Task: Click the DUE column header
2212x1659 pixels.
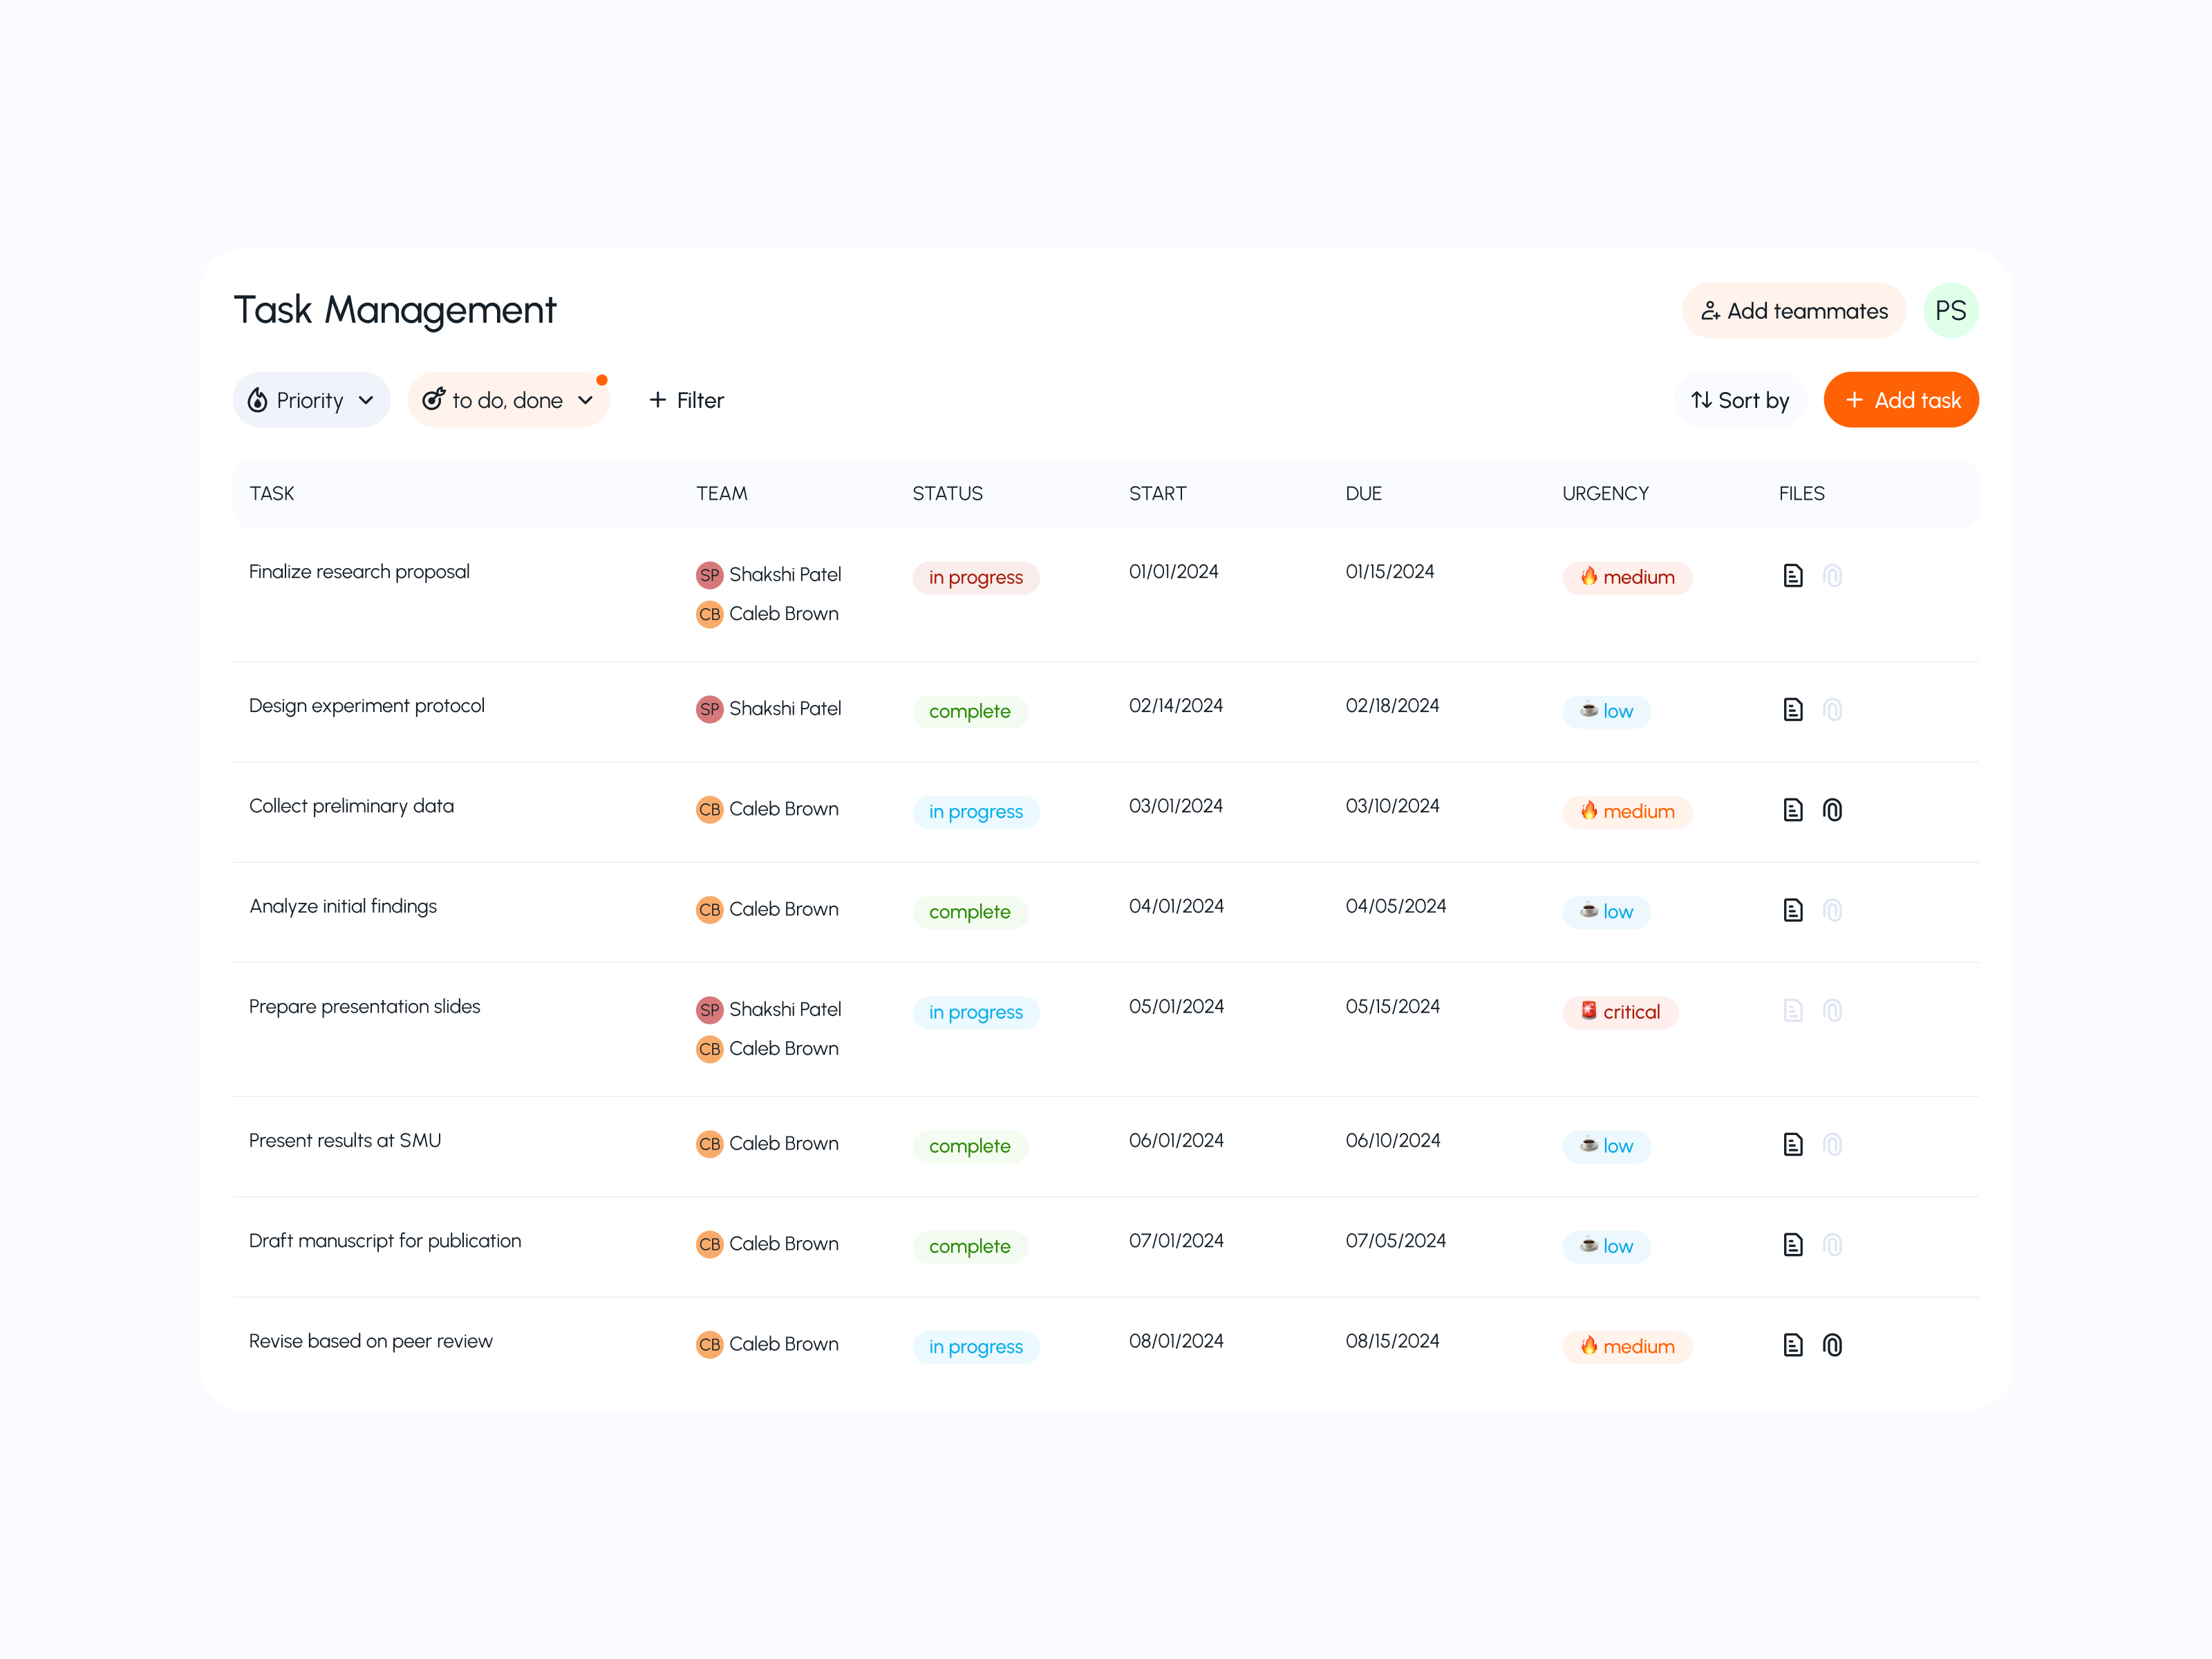Action: click(x=1363, y=493)
